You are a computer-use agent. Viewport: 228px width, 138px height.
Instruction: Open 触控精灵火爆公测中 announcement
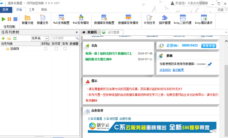click(99, 59)
